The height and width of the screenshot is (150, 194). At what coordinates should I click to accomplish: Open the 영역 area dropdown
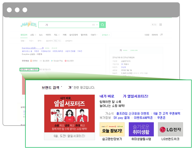coord(40,41)
